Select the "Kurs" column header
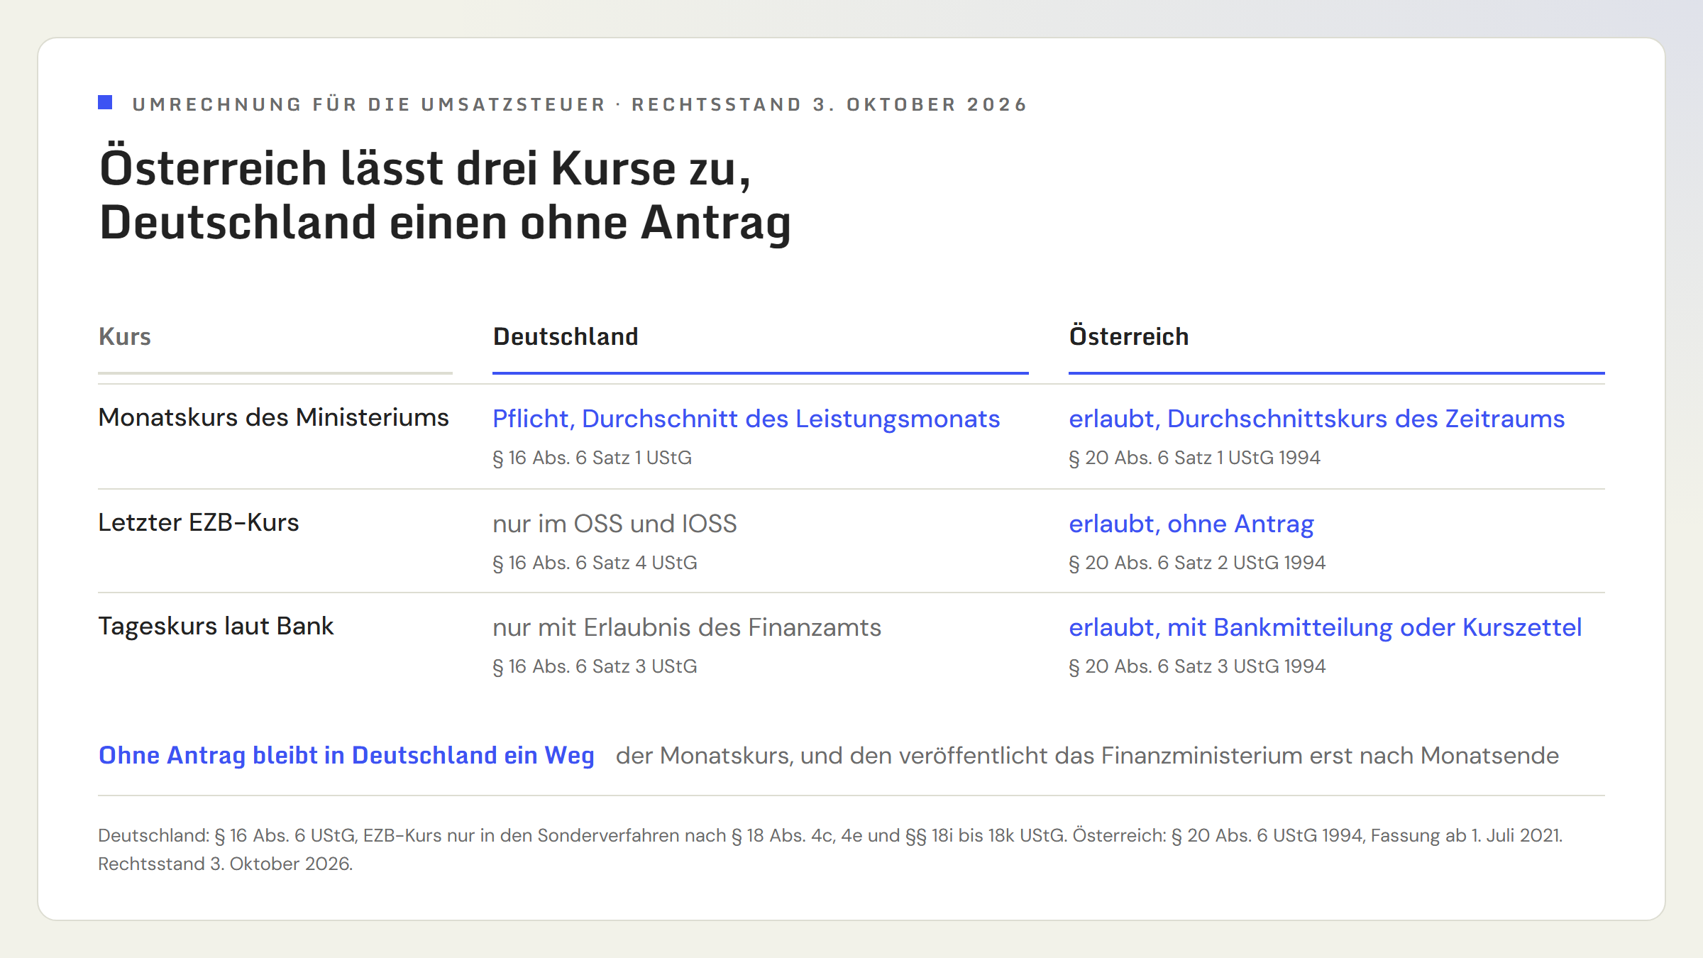Screen dimensions: 1703x958 [125, 336]
